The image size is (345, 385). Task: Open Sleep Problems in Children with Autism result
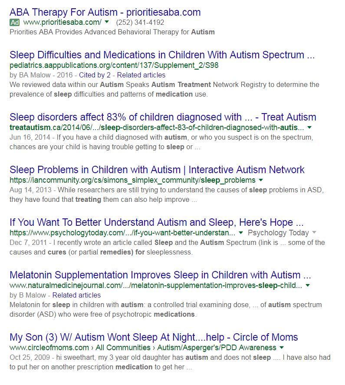coord(157,170)
